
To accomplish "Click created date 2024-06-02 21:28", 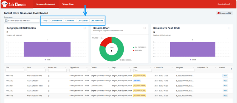I will pos(161,96).
